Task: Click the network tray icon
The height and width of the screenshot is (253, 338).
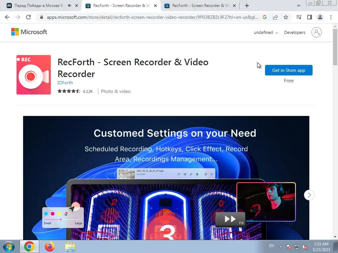Action: pyautogui.click(x=297, y=247)
